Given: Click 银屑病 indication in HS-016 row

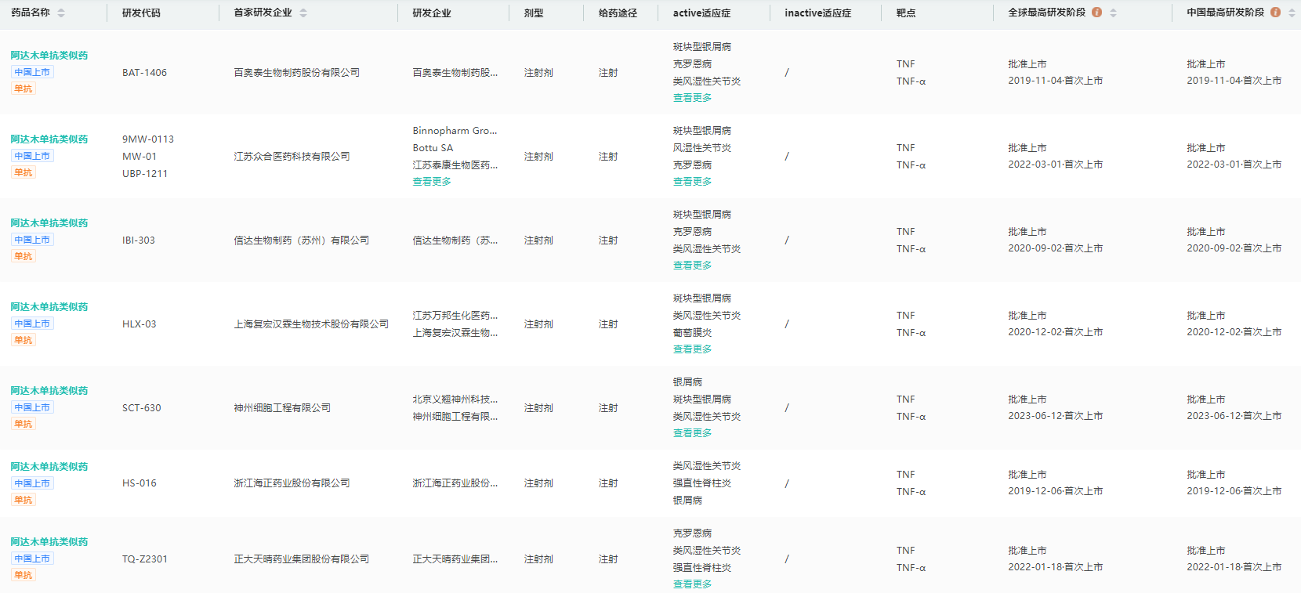Looking at the screenshot, I should [x=687, y=501].
